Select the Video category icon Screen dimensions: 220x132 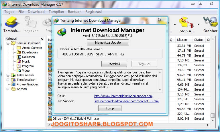pyautogui.click(x=19, y=71)
